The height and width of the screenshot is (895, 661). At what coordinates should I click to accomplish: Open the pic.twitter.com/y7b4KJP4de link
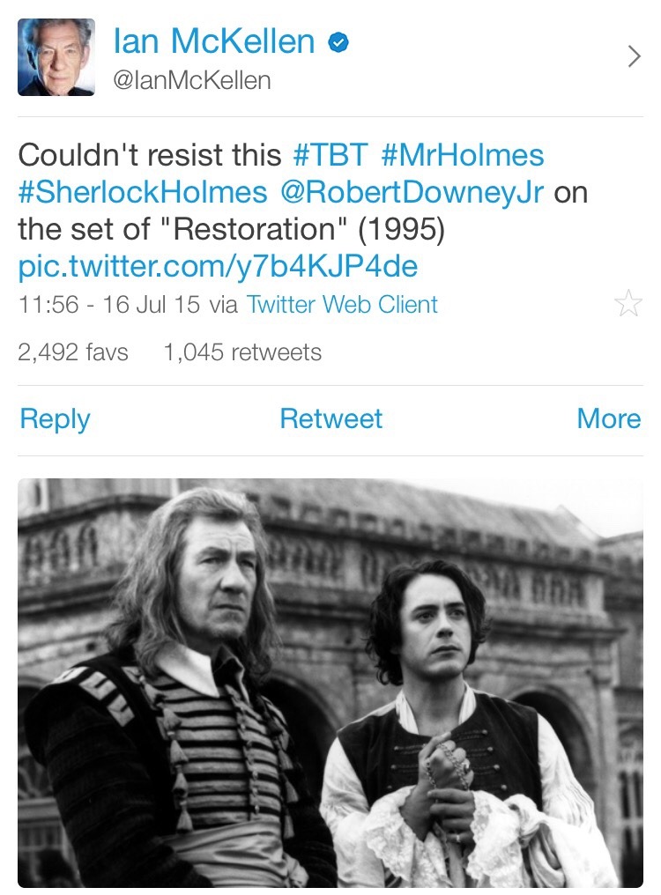click(218, 265)
